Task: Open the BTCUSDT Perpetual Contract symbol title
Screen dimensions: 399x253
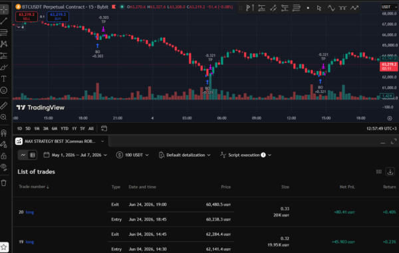Action: click(x=65, y=7)
